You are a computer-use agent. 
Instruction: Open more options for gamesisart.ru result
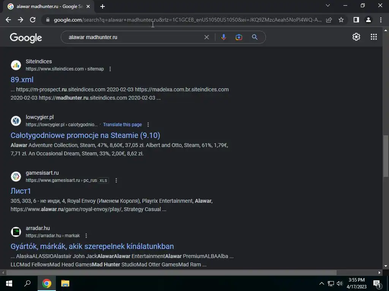point(116,180)
